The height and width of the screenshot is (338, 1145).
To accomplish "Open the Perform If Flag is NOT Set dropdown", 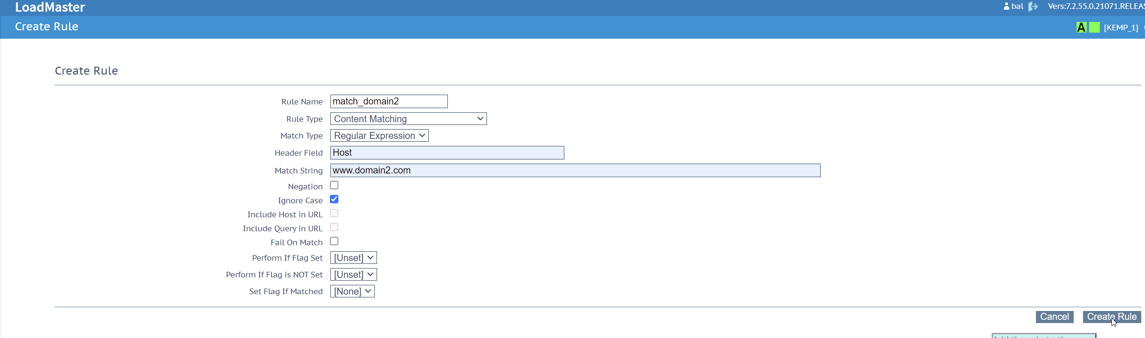I will point(354,275).
